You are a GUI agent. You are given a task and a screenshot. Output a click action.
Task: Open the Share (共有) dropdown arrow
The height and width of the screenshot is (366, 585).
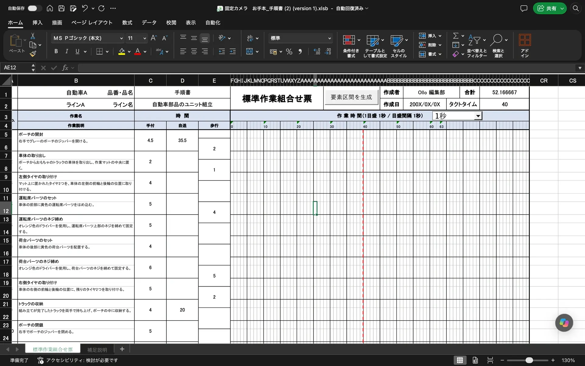tap(562, 9)
